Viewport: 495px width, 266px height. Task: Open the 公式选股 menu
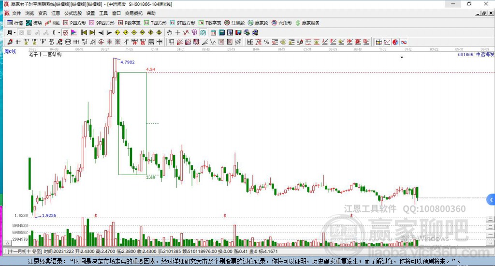73,13
